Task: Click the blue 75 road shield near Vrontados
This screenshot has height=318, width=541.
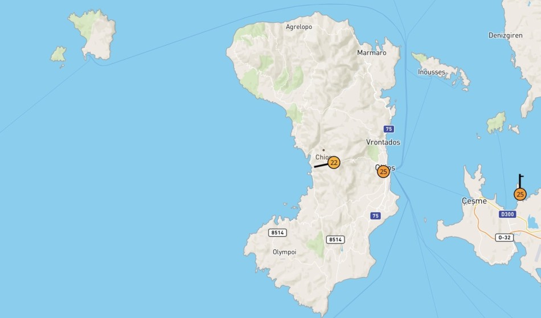Action: 389,129
